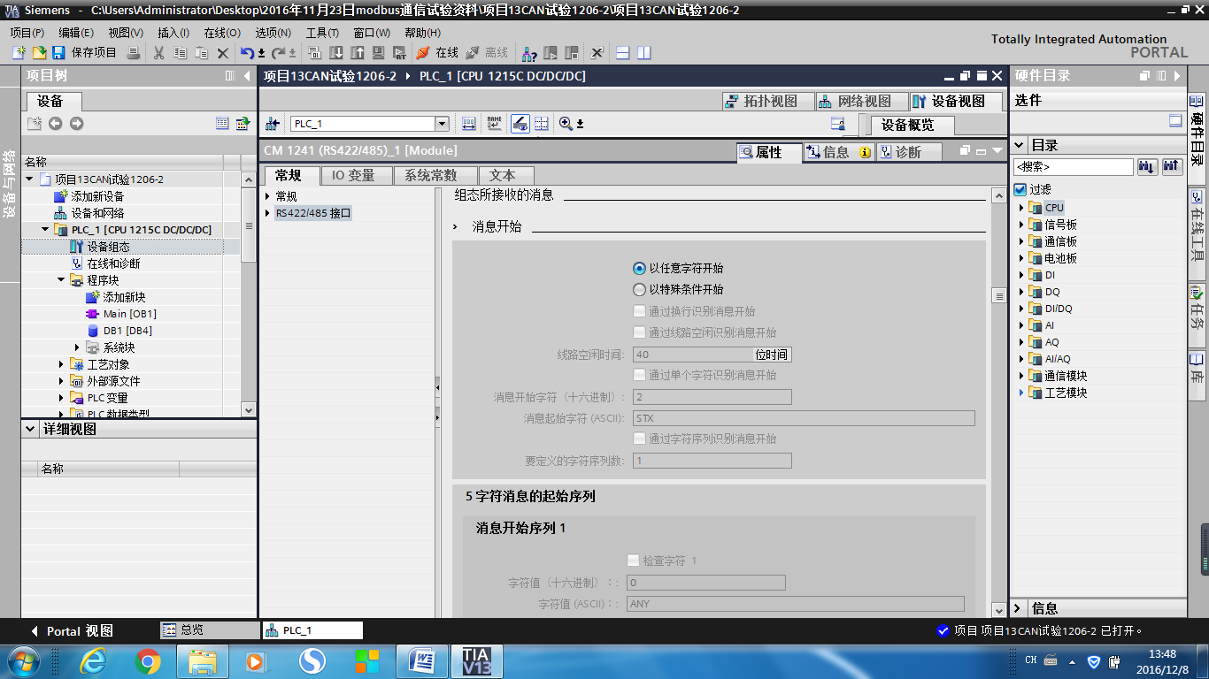Expand RS422/485 接口 in properties tree
Screen dimensions: 1209x679
point(268,213)
